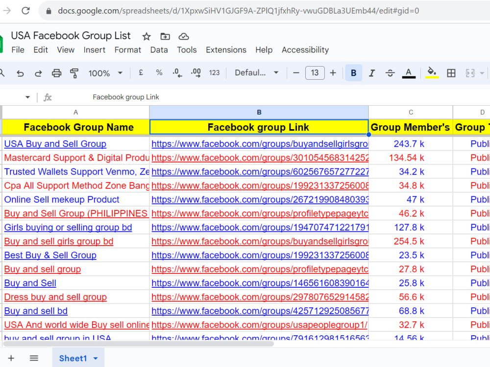This screenshot has height=367, width=490.
Task: Open Dress buy and sell group link
Action: point(55,297)
